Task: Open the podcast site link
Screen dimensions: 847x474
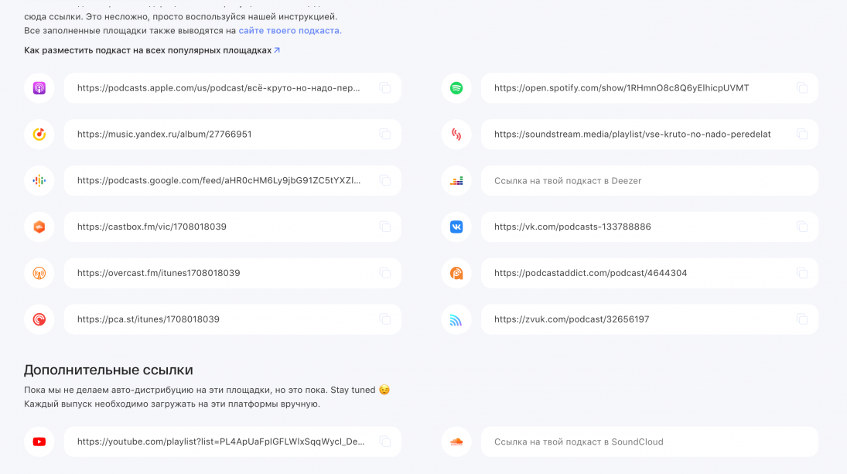Action: tap(290, 31)
